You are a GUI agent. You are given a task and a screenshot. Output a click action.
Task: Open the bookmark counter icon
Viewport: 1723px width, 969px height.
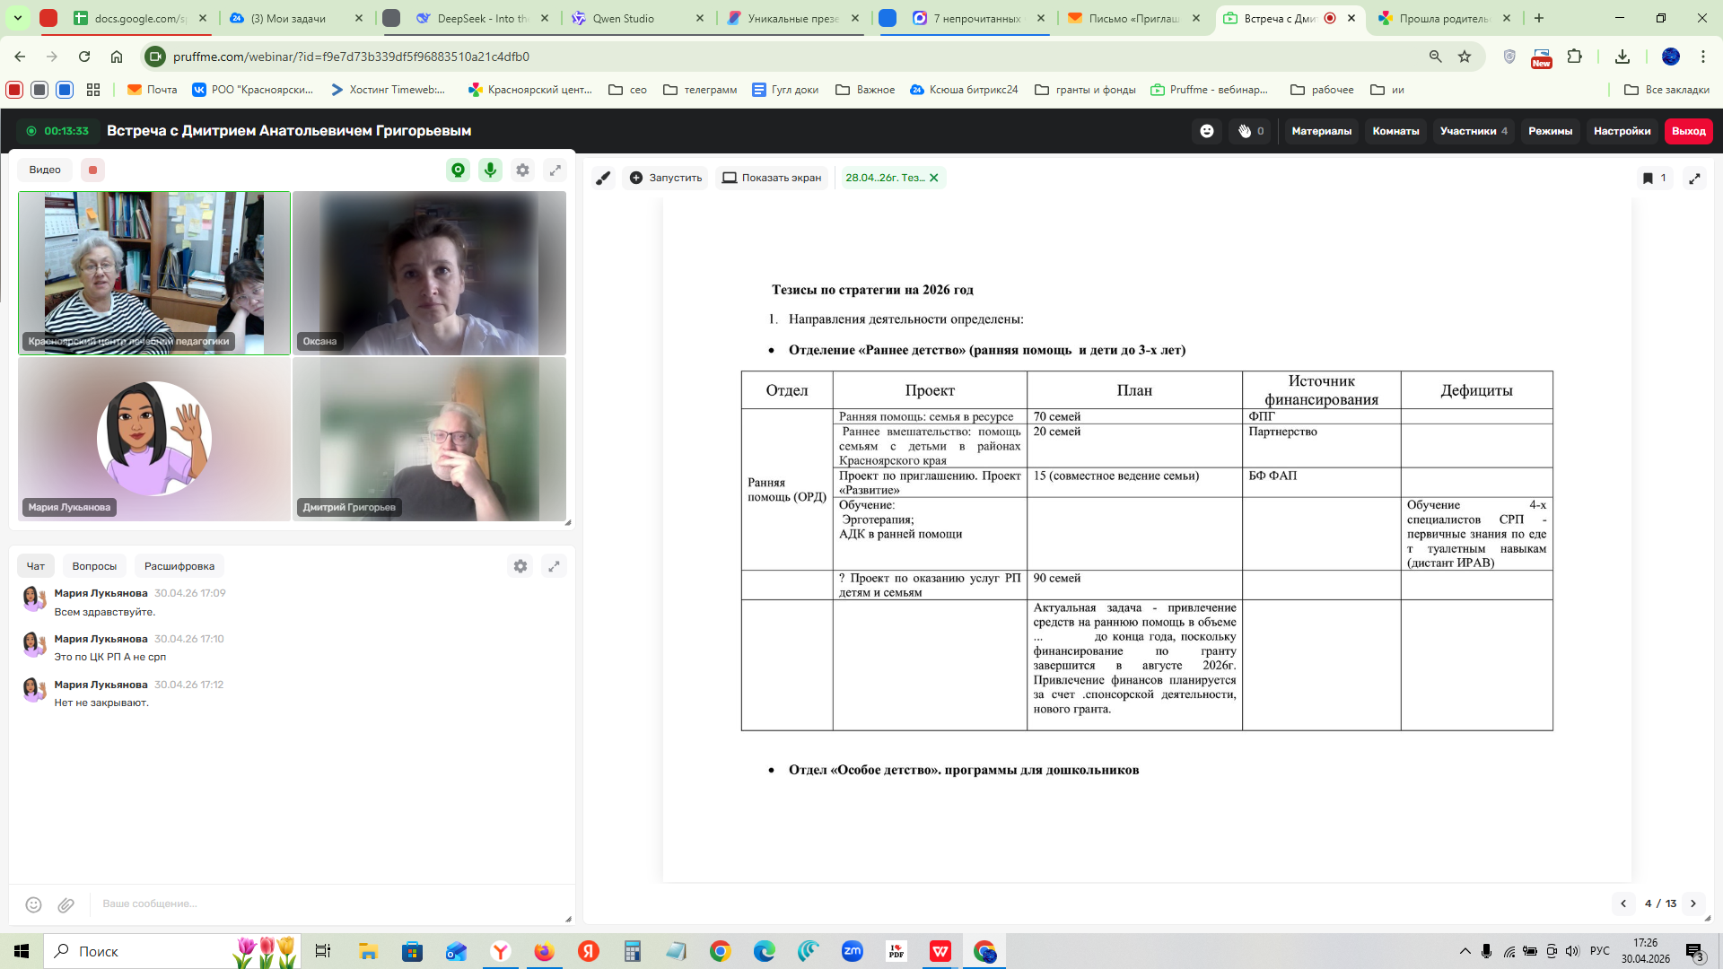point(1654,178)
